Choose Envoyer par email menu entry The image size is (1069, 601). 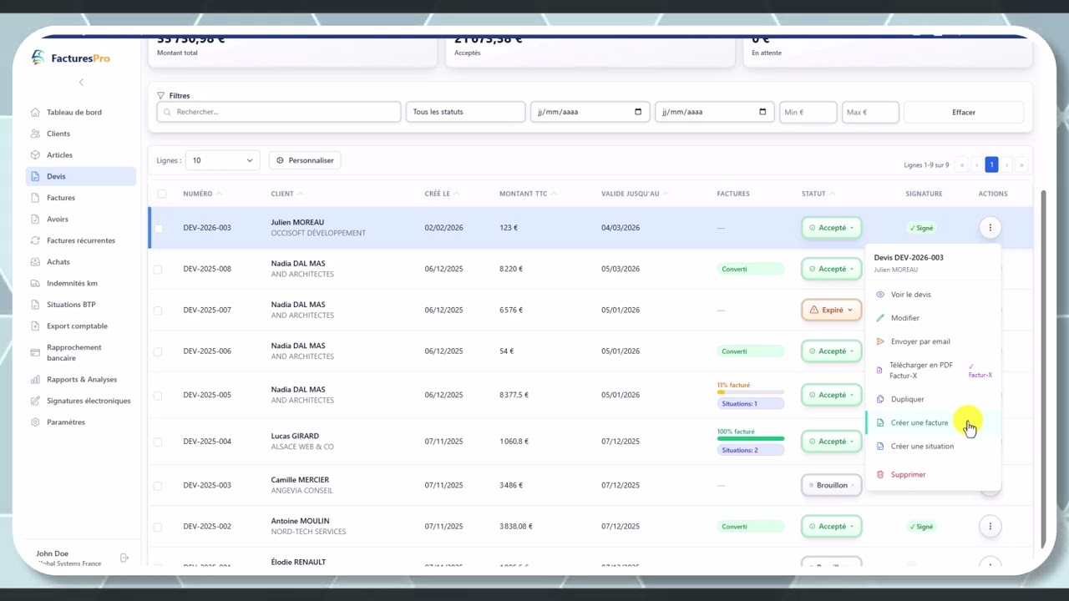click(932, 341)
